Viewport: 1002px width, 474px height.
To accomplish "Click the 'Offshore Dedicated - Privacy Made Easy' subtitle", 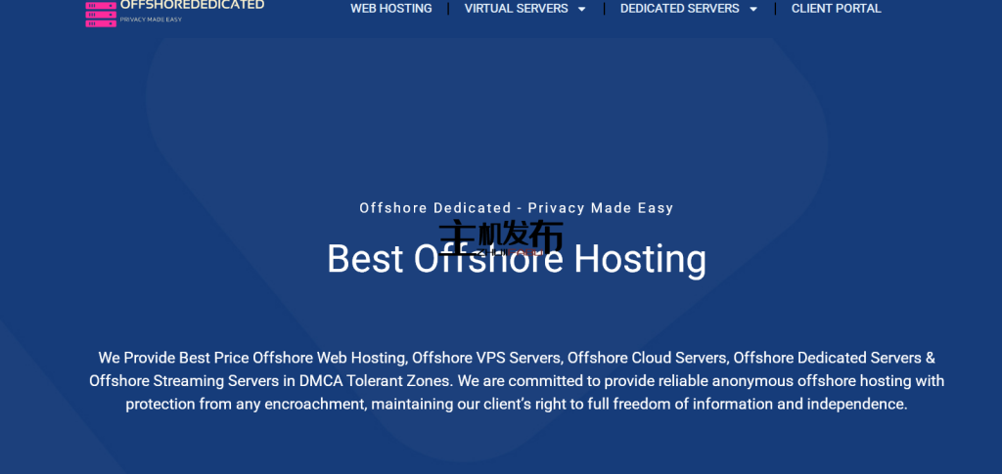I will [516, 208].
